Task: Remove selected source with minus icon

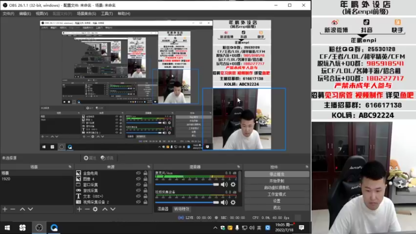Action: 87,209
